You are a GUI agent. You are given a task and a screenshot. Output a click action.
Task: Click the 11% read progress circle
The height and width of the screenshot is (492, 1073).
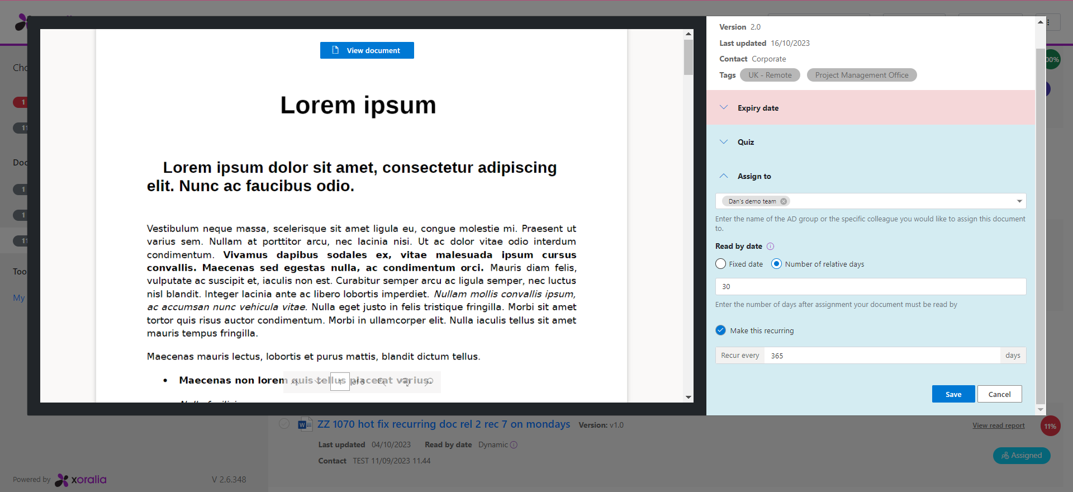click(1050, 426)
